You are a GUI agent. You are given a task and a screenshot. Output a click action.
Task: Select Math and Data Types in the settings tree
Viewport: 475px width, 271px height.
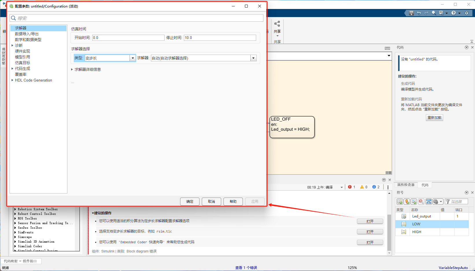tap(28, 40)
